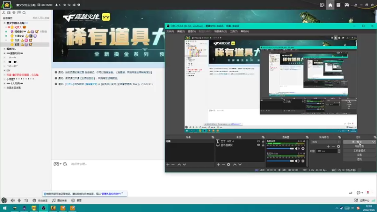Click the OBS icon in Windows taskbar
The image size is (377, 212).
(43, 208)
